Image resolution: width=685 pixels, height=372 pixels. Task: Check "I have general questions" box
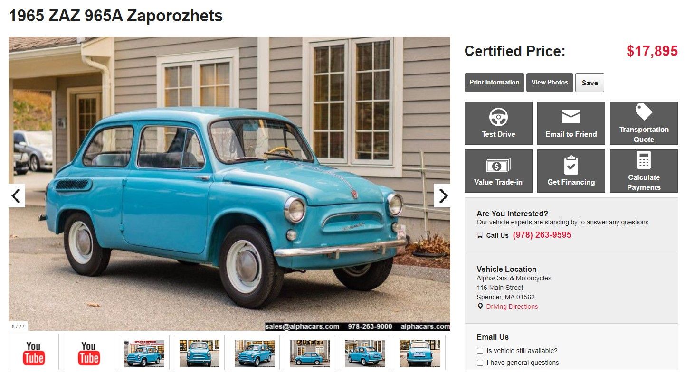point(480,363)
